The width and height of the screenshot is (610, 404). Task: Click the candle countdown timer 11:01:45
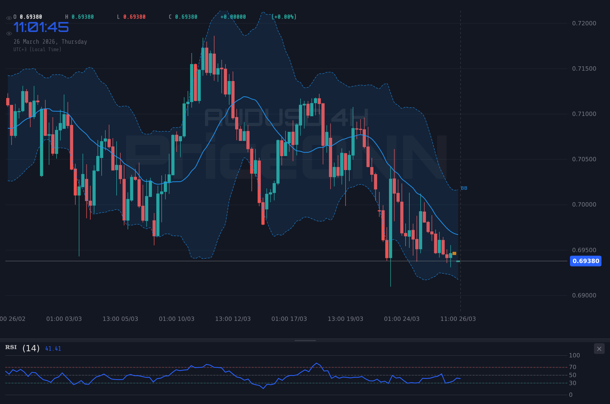click(x=41, y=27)
